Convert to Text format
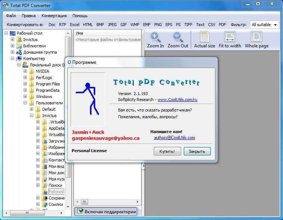Screen dimensions: 283x220 (x=200, y=25)
